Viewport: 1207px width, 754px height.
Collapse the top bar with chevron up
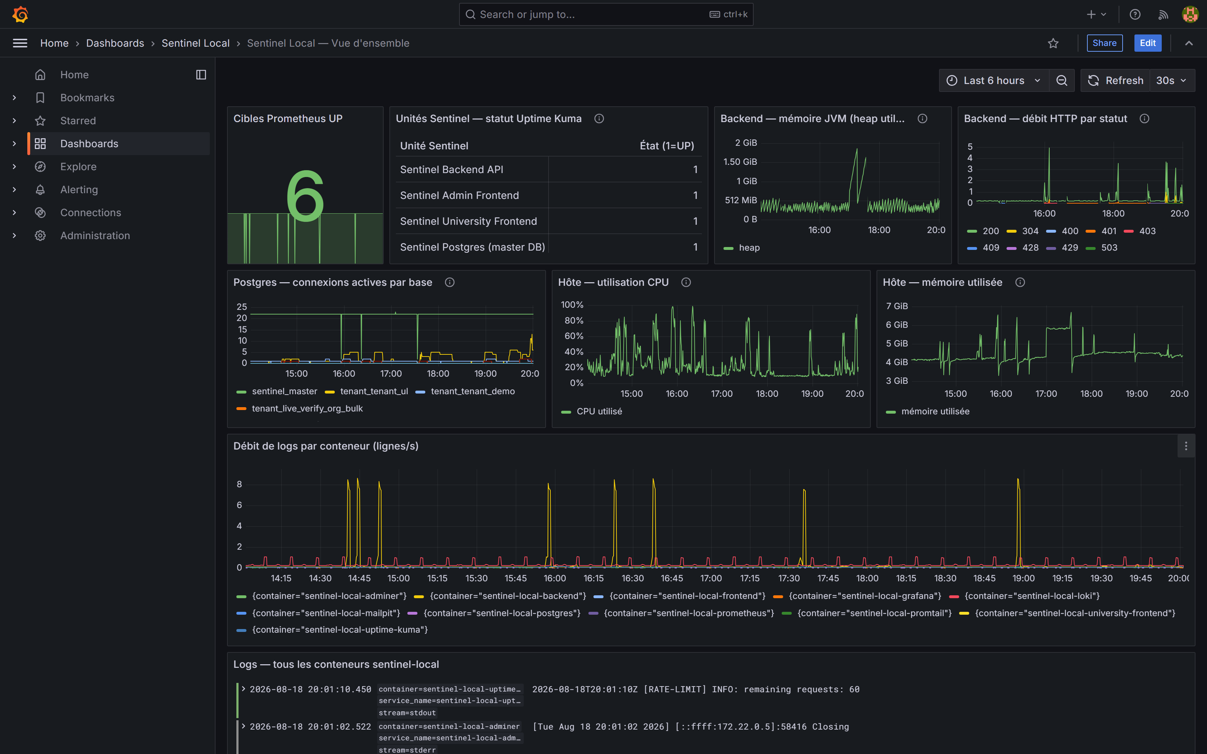click(1189, 43)
